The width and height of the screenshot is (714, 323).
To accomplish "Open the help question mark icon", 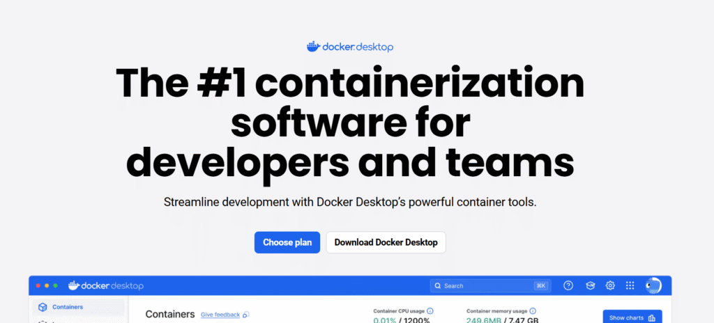I will [x=568, y=285].
